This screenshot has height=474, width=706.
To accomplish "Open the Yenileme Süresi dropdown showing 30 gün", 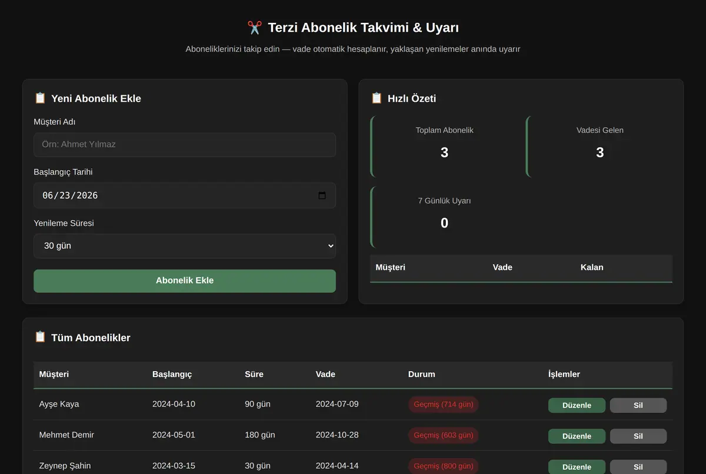I will pos(185,246).
